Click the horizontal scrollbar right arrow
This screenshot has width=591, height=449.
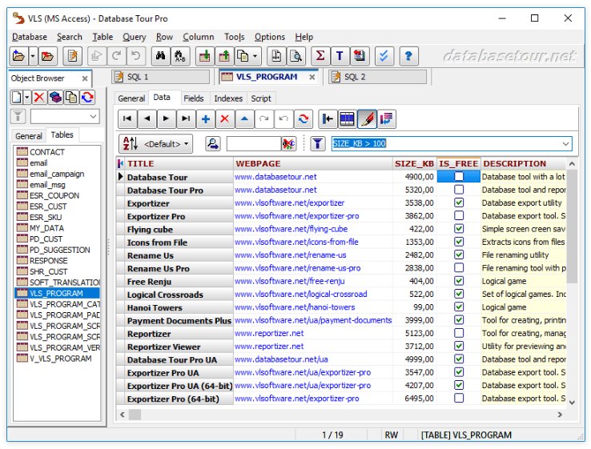[560, 415]
